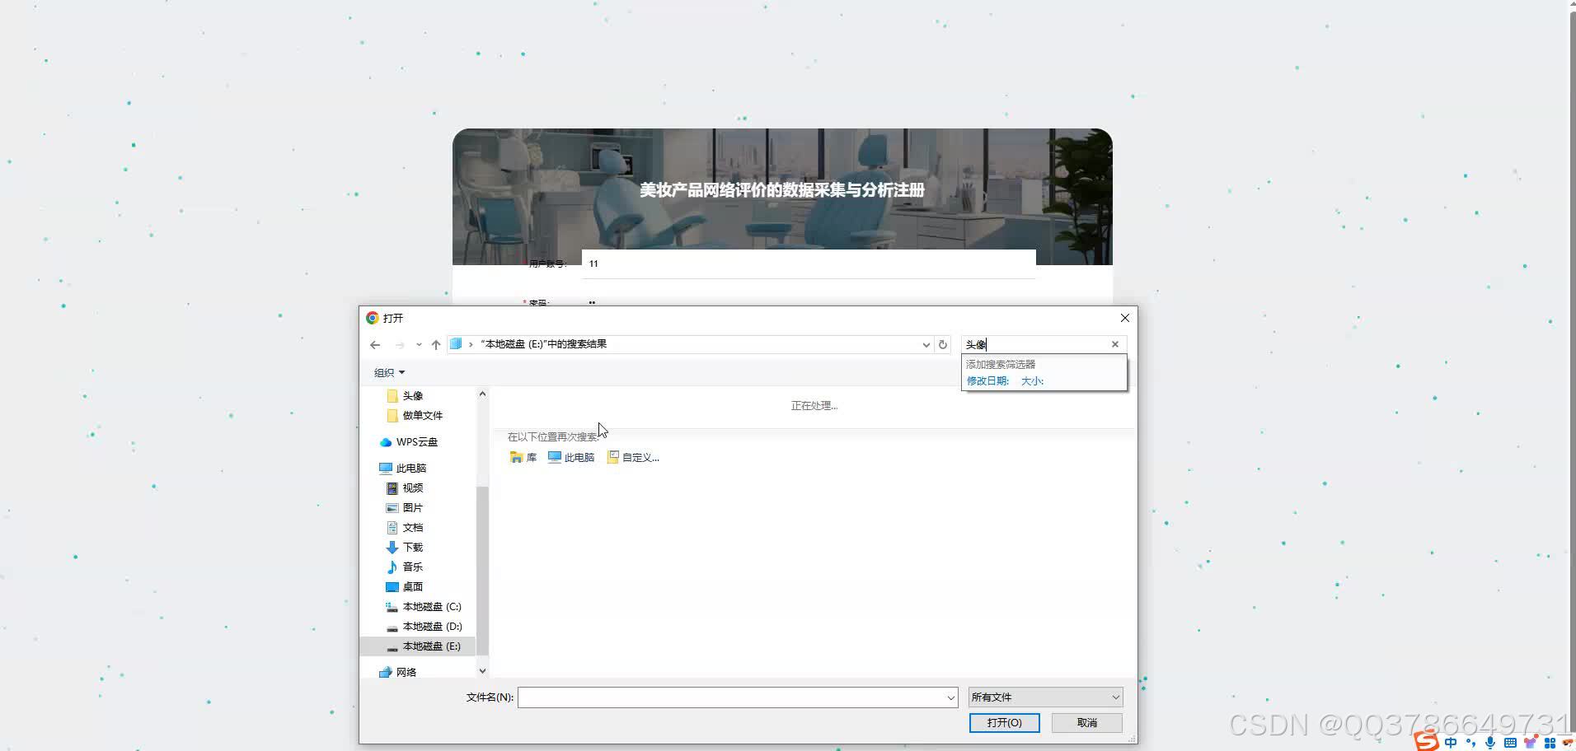Click the Forward arrow in the file dialog

click(x=400, y=345)
